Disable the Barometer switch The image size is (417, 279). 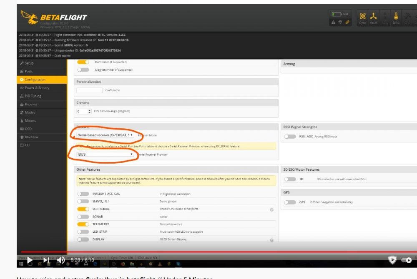(x=83, y=62)
